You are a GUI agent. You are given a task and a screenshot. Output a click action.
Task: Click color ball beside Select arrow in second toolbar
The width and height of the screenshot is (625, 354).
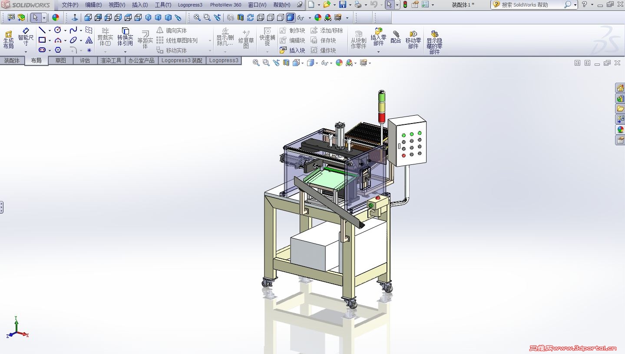(56, 17)
